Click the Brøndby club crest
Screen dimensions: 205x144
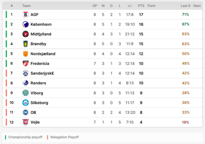(25, 44)
